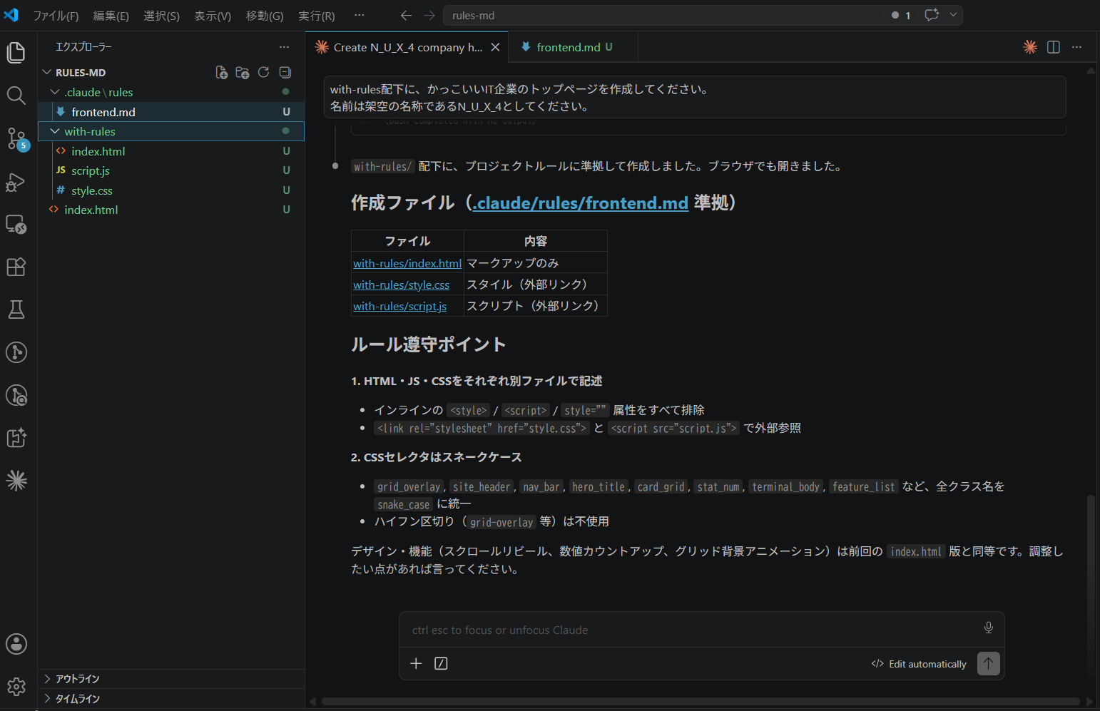This screenshot has width=1100, height=711.
Task: Open the 編集(E) menu
Action: click(x=111, y=16)
